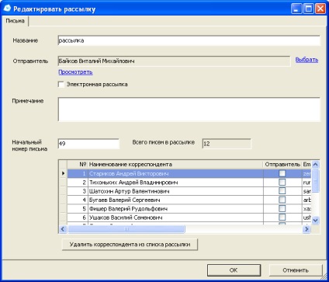Toggle Отправитель checkbox for Ушаков Василий Семенович
Viewport: 329px width, 282px height.
coord(282,217)
